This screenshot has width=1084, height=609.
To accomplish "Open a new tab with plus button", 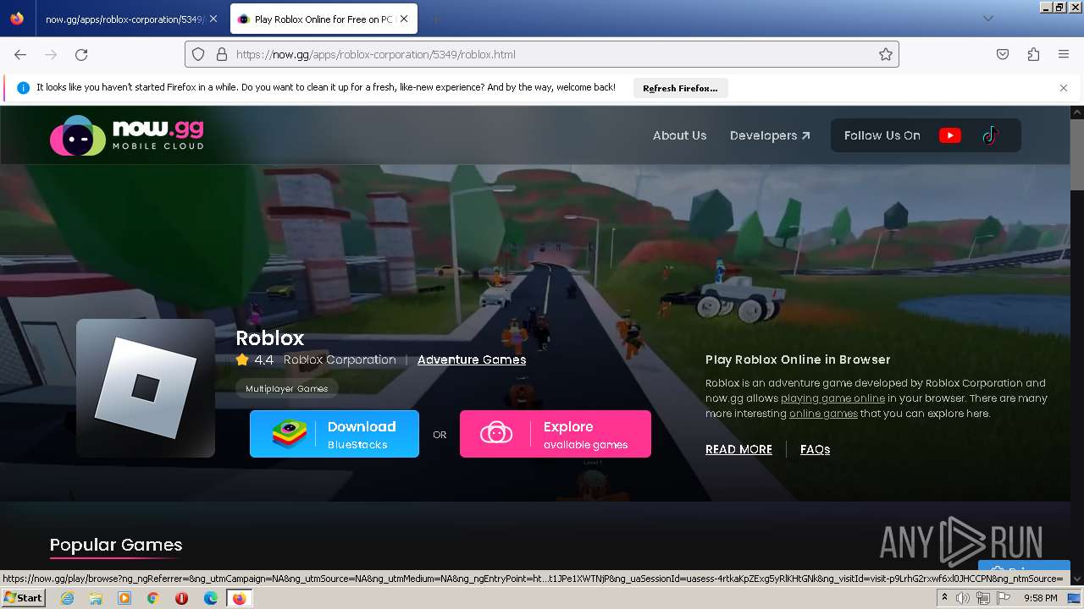I will 435,19.
